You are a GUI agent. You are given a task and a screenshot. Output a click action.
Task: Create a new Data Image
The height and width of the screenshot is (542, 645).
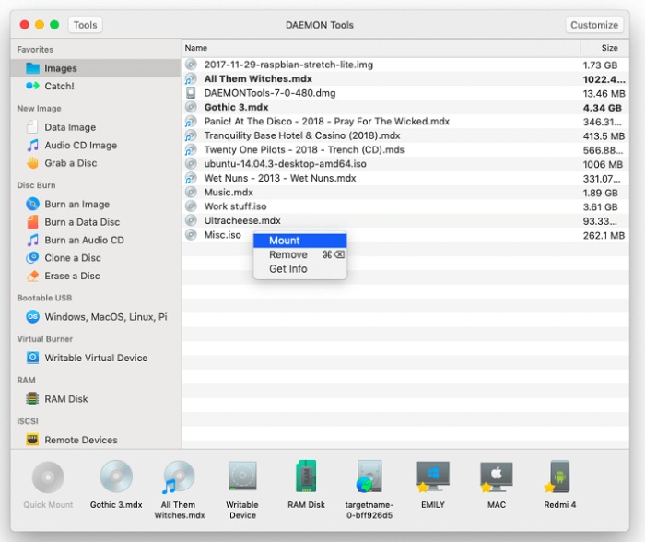(x=70, y=127)
